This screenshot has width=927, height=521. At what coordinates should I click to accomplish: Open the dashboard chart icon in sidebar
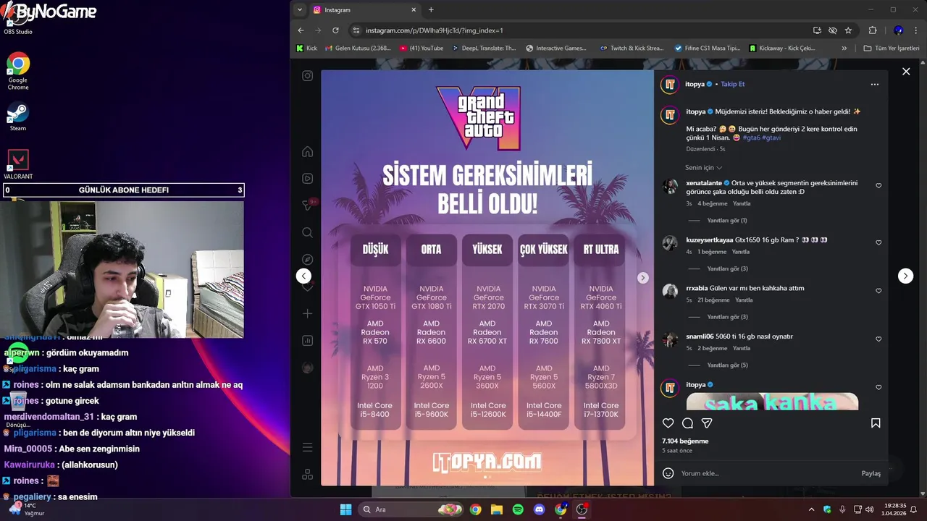(308, 340)
